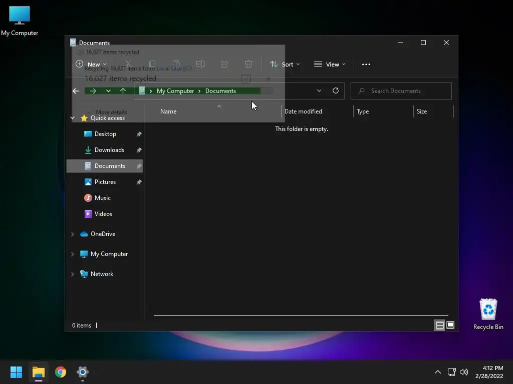Go back with the back arrow
Image resolution: width=513 pixels, height=384 pixels.
[x=76, y=91]
